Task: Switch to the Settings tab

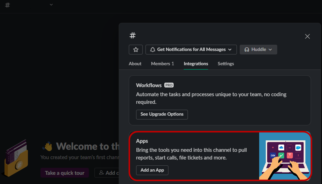Action: (225, 64)
